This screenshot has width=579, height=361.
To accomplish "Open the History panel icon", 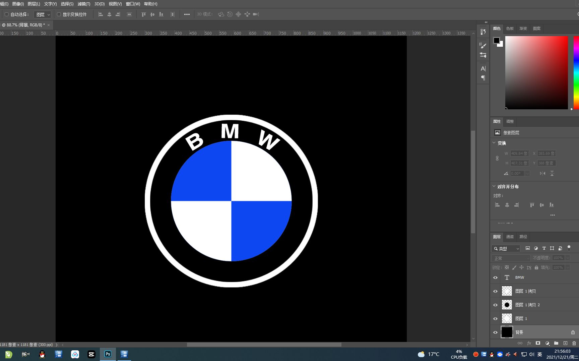I will (483, 32).
